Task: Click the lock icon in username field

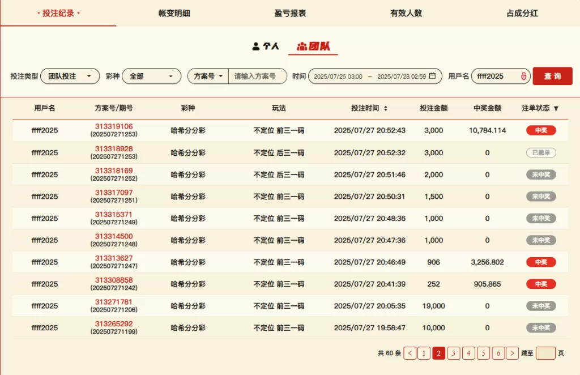Action: coord(523,76)
